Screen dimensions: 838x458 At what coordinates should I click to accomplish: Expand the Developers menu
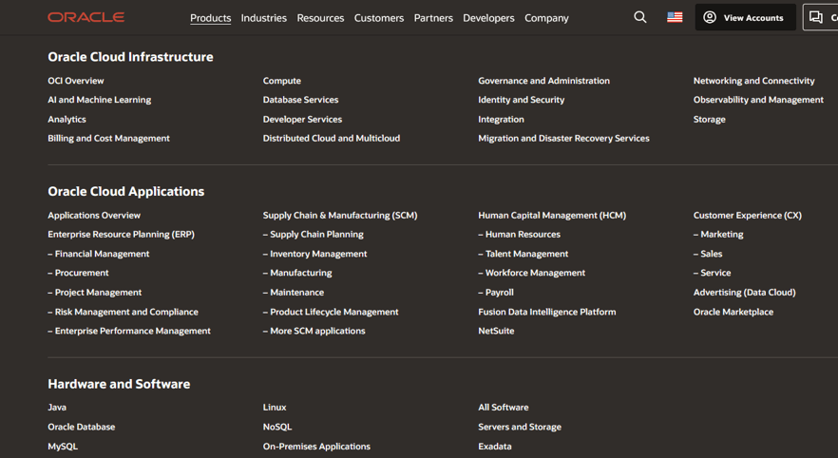point(488,18)
